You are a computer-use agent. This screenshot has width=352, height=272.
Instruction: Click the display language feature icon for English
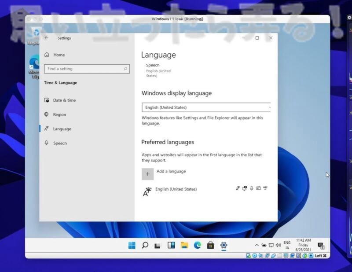tap(238, 188)
